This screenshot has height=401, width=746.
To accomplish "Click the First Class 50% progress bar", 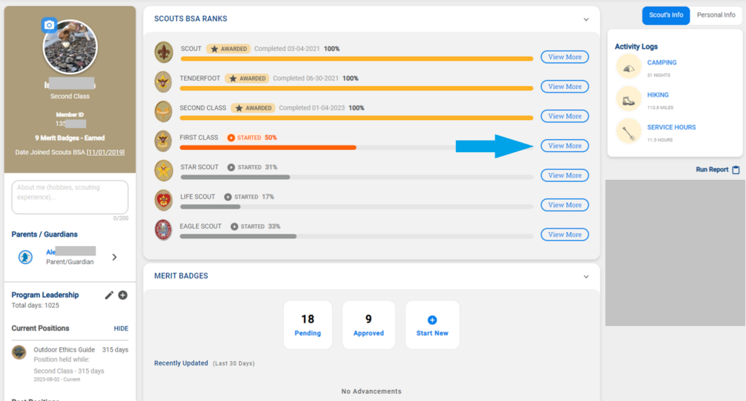I will pos(356,148).
